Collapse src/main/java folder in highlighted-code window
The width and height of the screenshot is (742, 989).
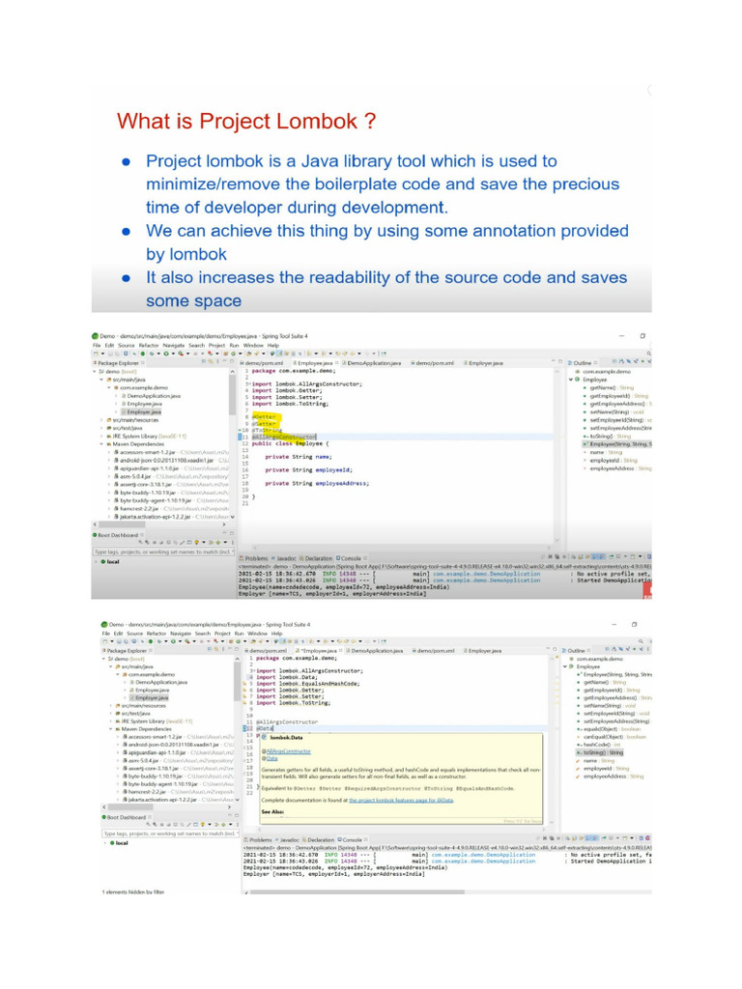coord(101,380)
